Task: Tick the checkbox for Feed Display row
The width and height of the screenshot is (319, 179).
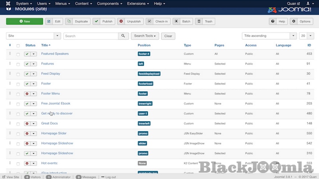Action: tap(18, 74)
